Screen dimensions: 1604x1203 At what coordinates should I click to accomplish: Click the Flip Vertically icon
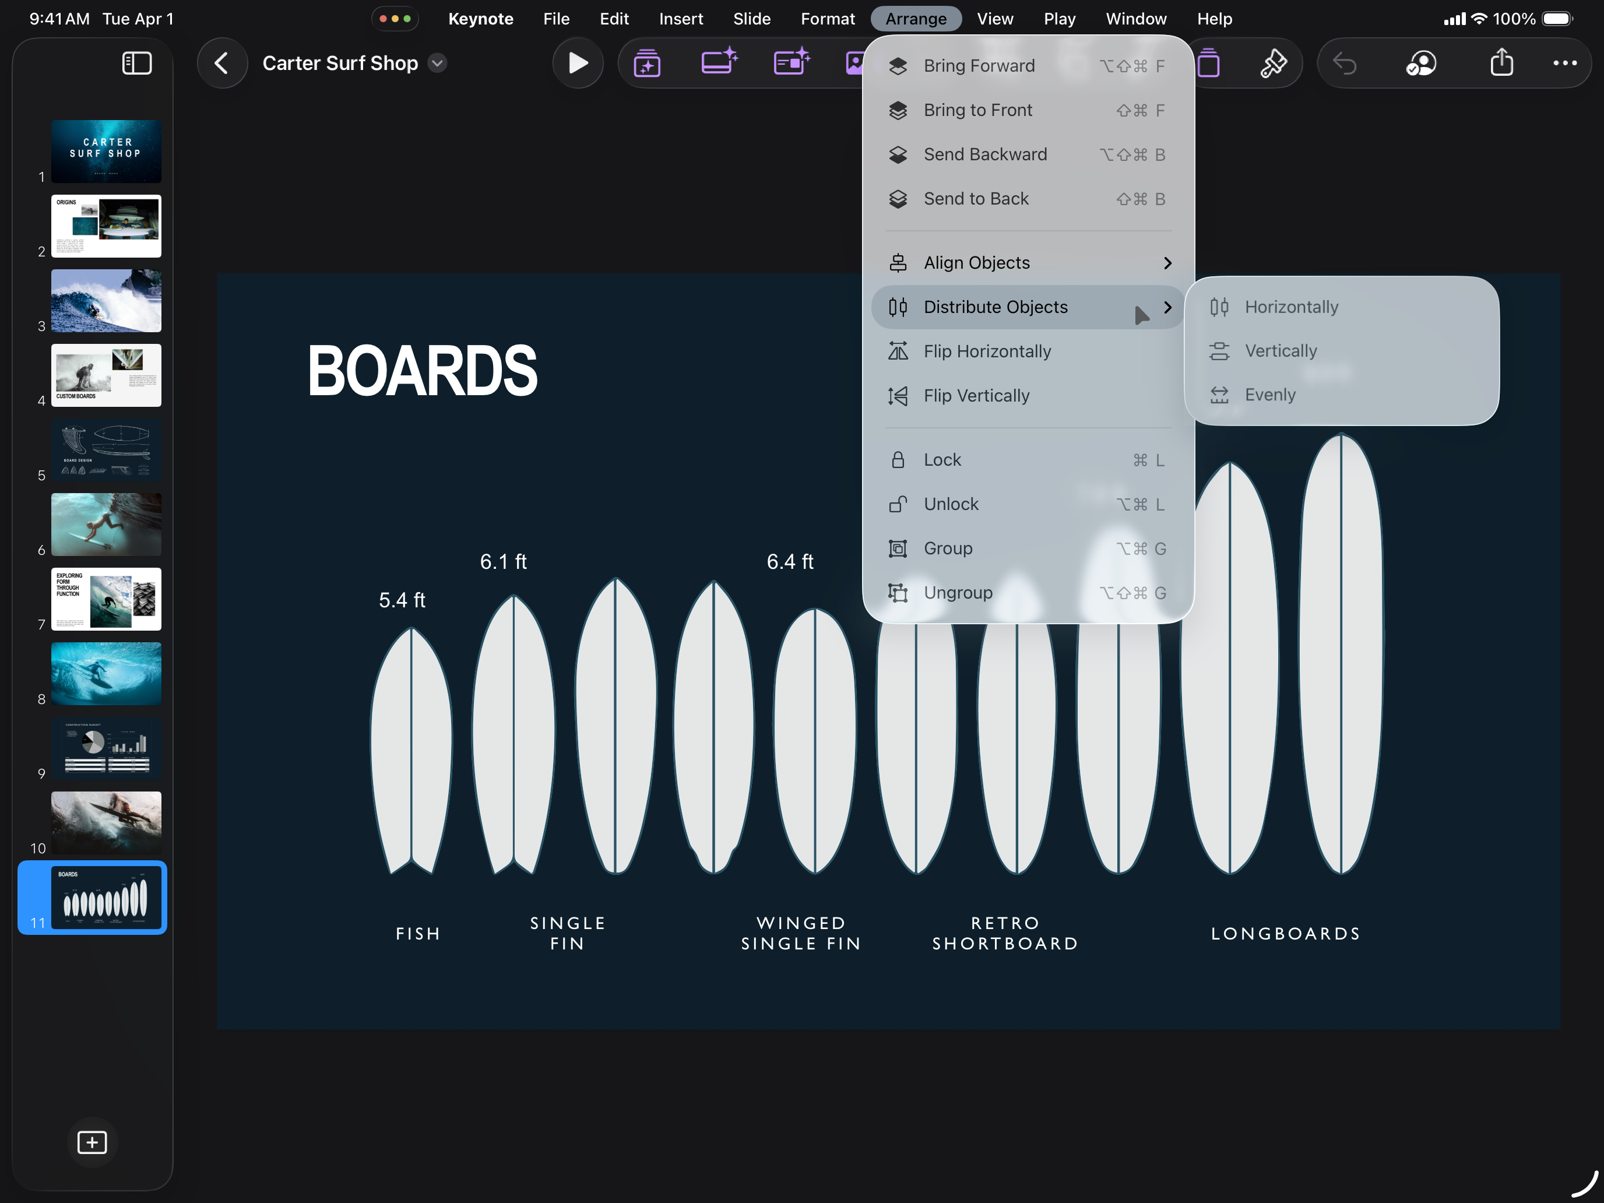[x=898, y=396]
